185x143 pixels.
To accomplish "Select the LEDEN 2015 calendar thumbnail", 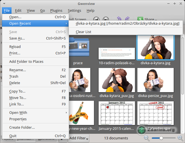I will [x=156, y=113].
